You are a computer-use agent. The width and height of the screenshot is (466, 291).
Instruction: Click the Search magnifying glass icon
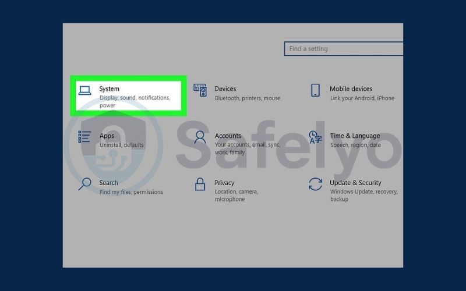pos(85,184)
